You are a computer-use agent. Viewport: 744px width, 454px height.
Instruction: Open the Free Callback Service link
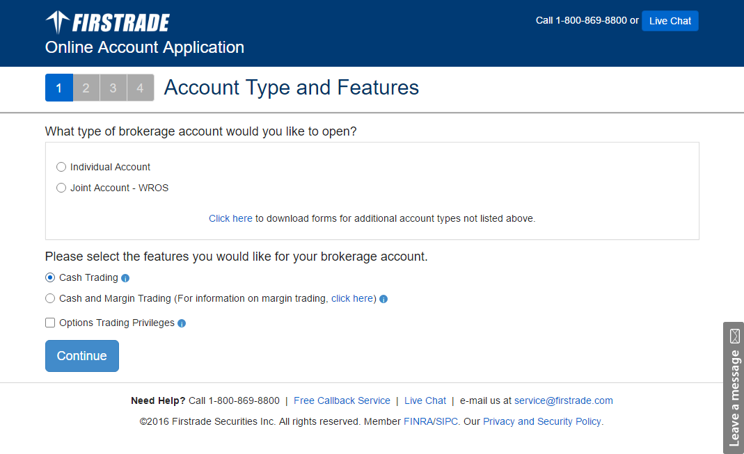click(x=342, y=400)
